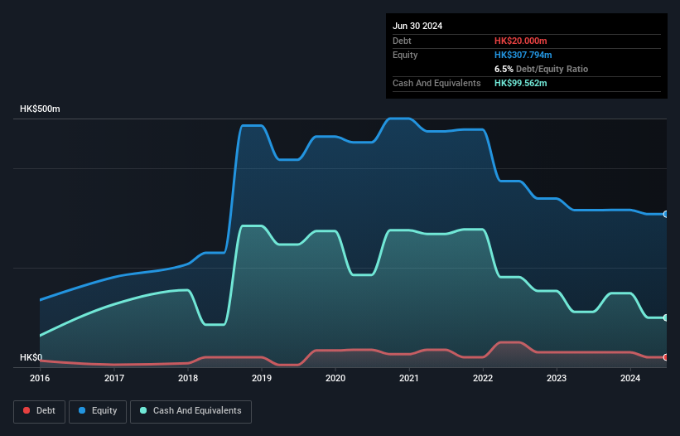Click the HK$307.794m equity value

click(523, 55)
